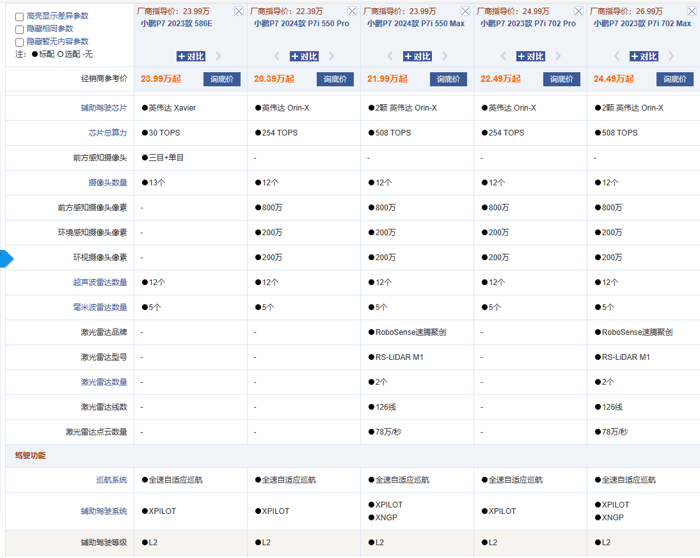Select the 21.99万起 dealer price
700x558 pixels.
click(x=388, y=79)
